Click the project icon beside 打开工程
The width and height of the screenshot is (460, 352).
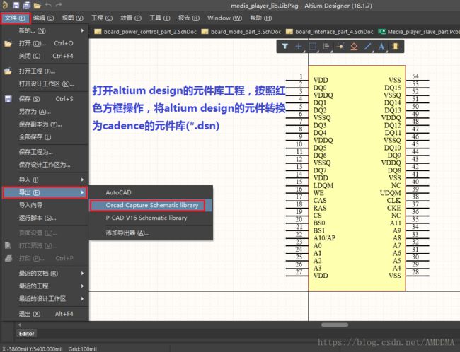[x=8, y=71]
